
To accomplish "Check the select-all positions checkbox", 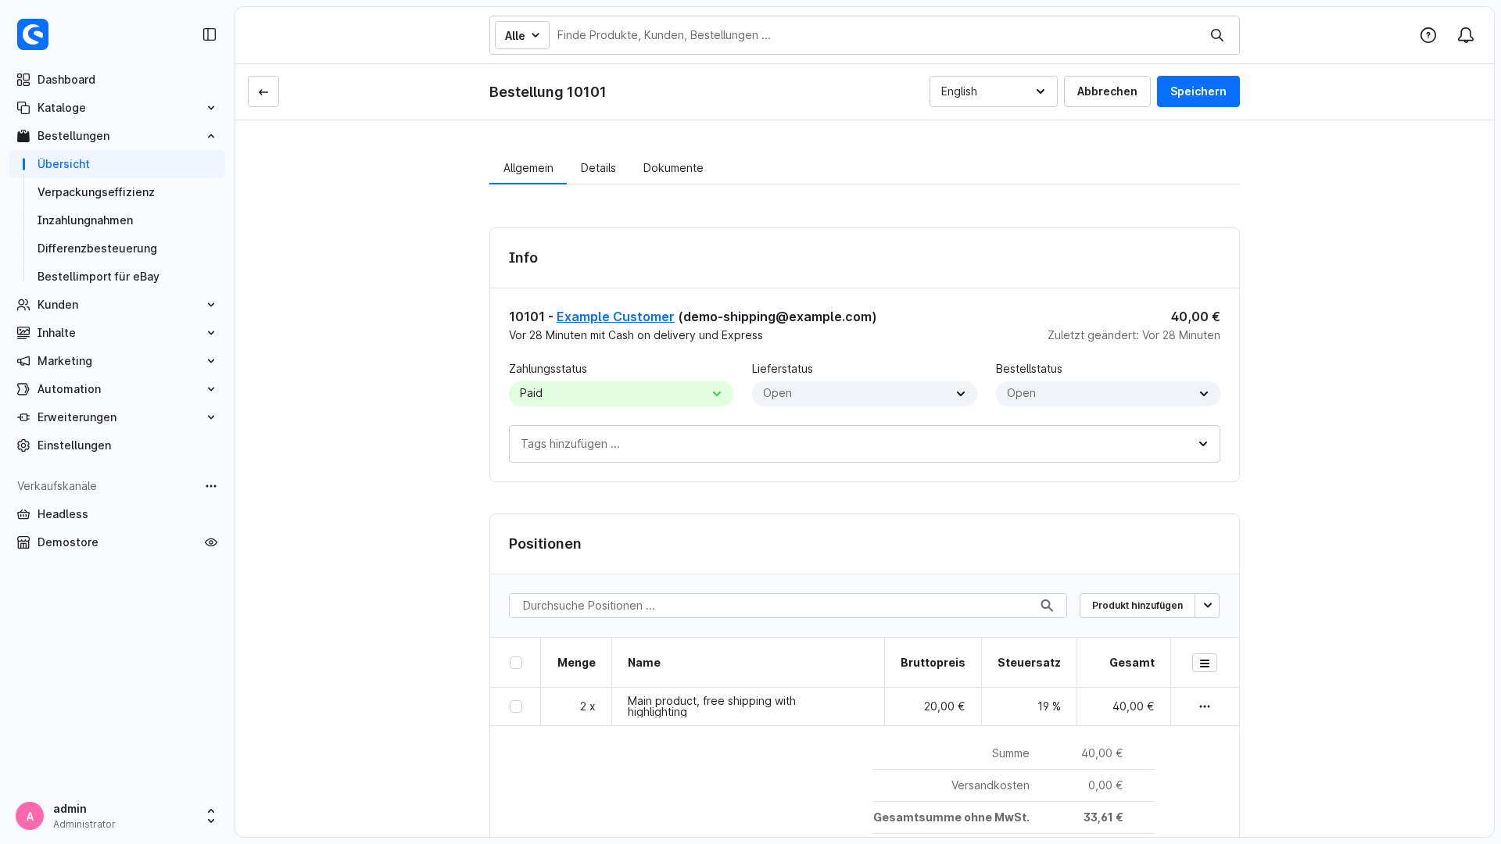I will coord(516,663).
